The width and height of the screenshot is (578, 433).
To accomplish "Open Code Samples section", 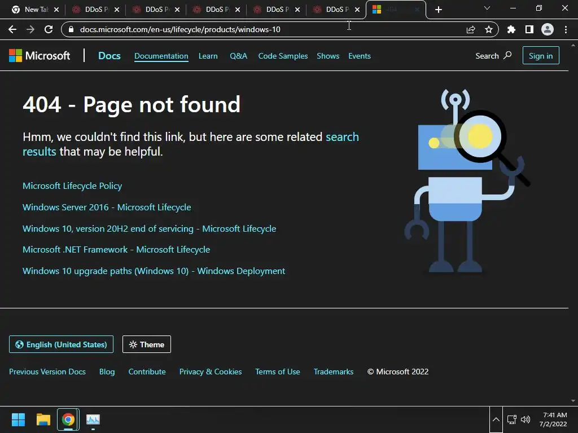I will tap(283, 56).
